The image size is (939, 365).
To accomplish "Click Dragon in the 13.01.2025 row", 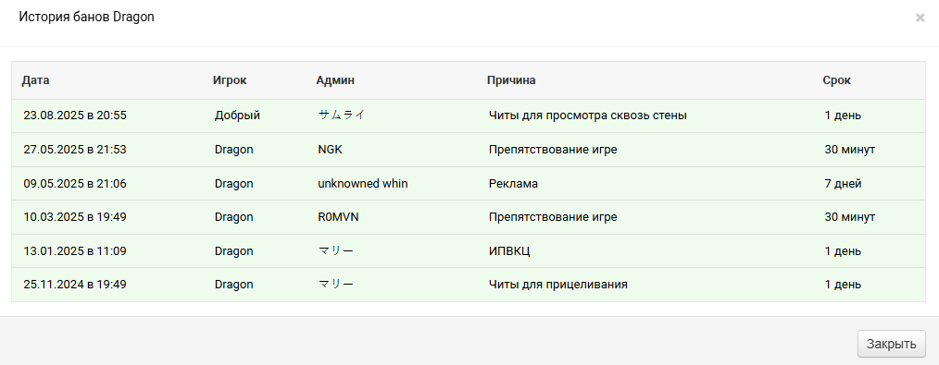I will coord(233,251).
